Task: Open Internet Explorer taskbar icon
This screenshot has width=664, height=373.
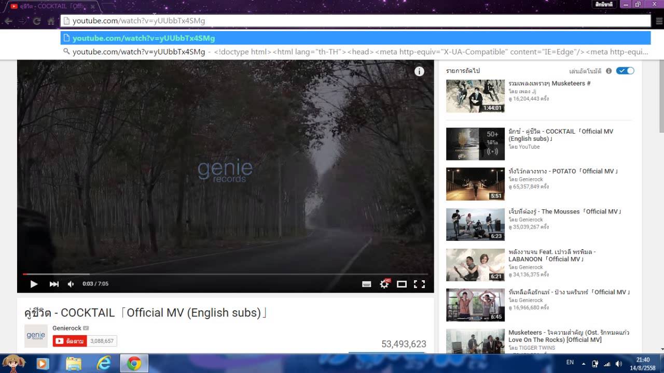Action: point(104,364)
